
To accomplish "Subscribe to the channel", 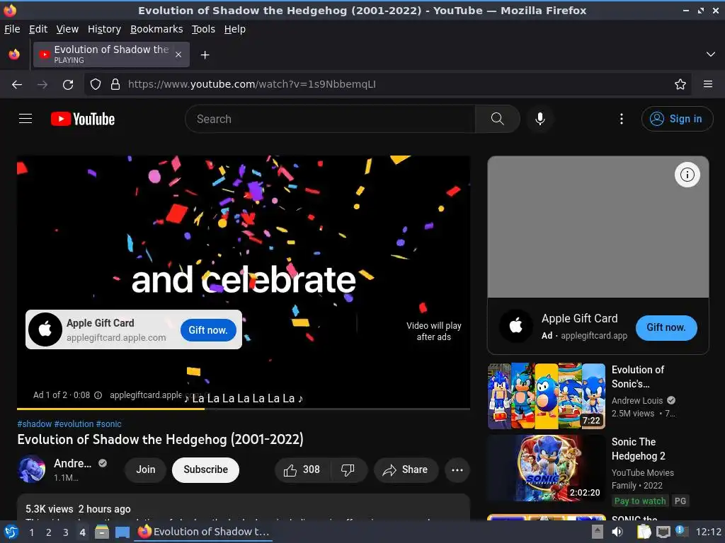I will 206,469.
